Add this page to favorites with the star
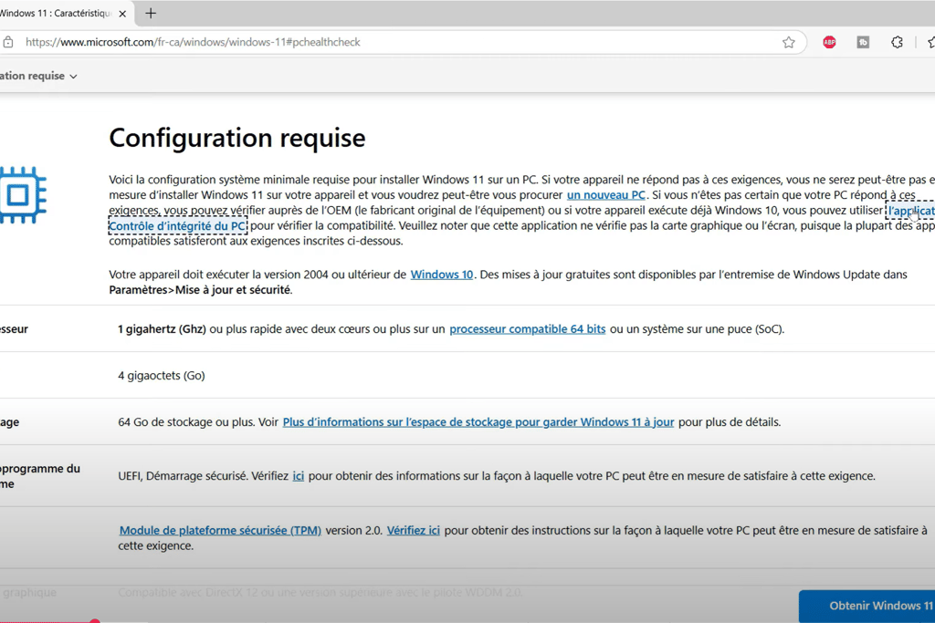 tap(789, 42)
